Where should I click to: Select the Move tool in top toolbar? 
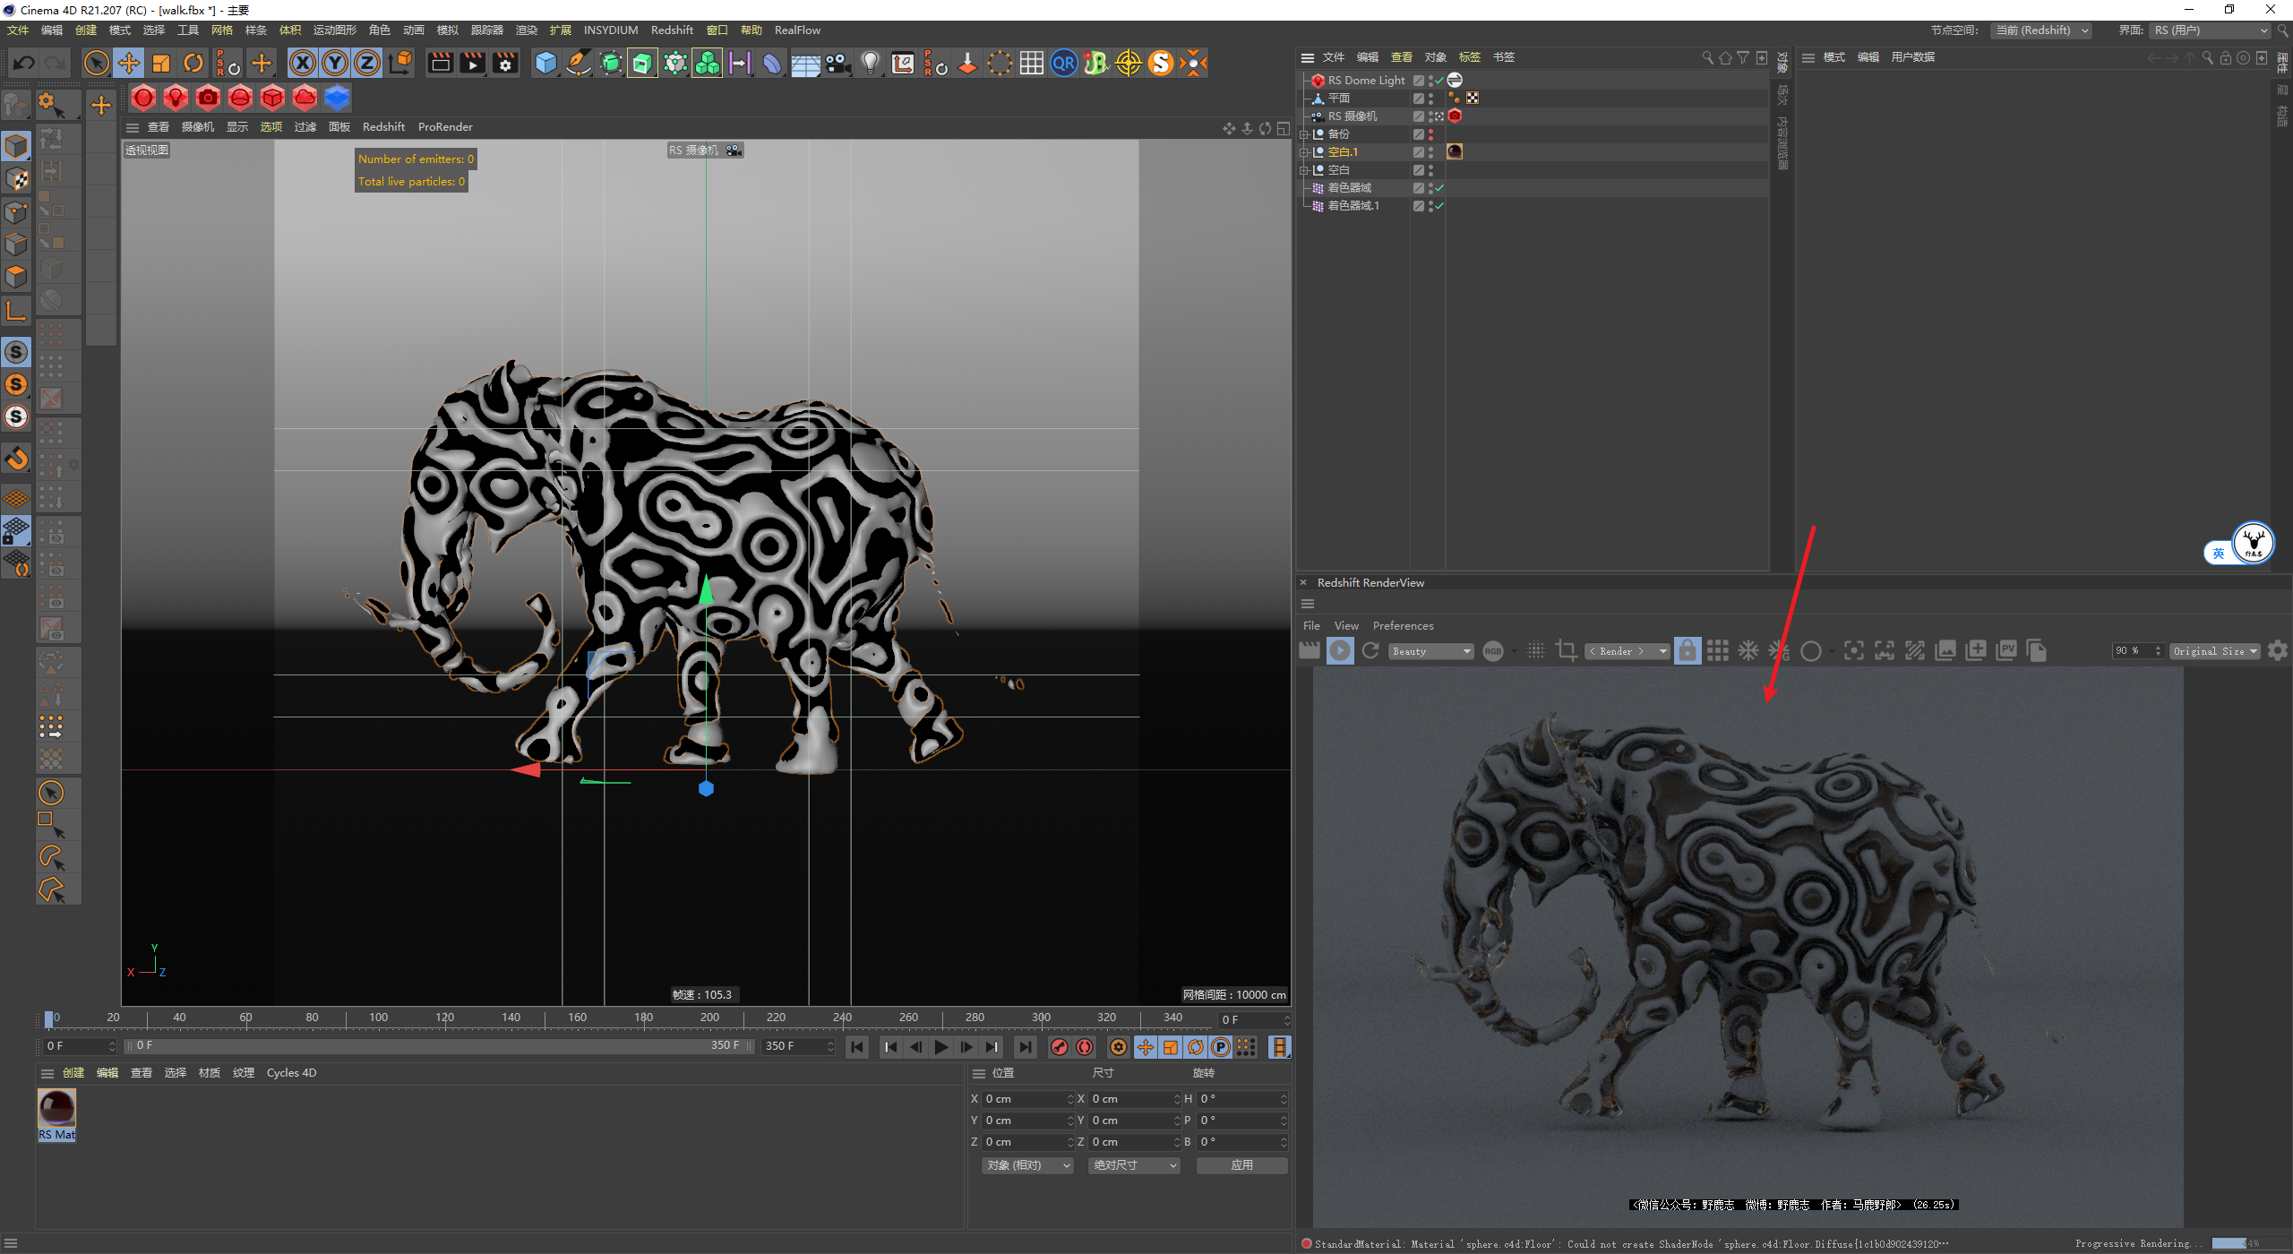coord(129,63)
